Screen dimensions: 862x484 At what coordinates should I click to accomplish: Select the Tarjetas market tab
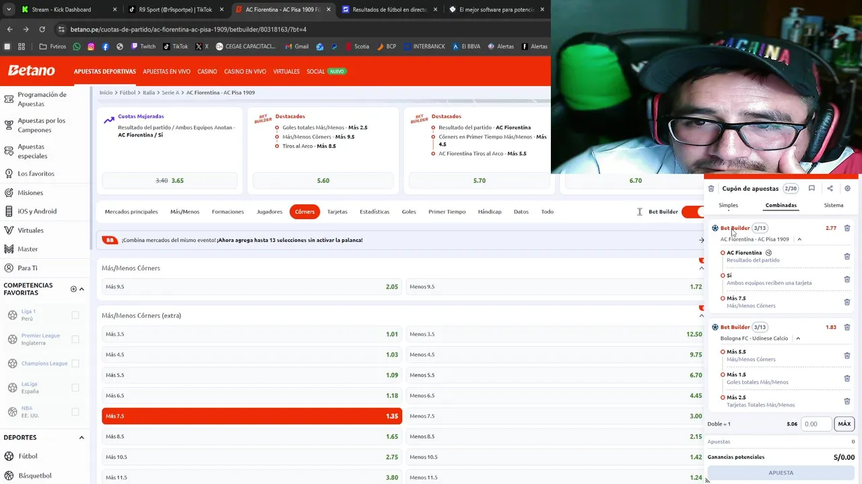click(337, 212)
